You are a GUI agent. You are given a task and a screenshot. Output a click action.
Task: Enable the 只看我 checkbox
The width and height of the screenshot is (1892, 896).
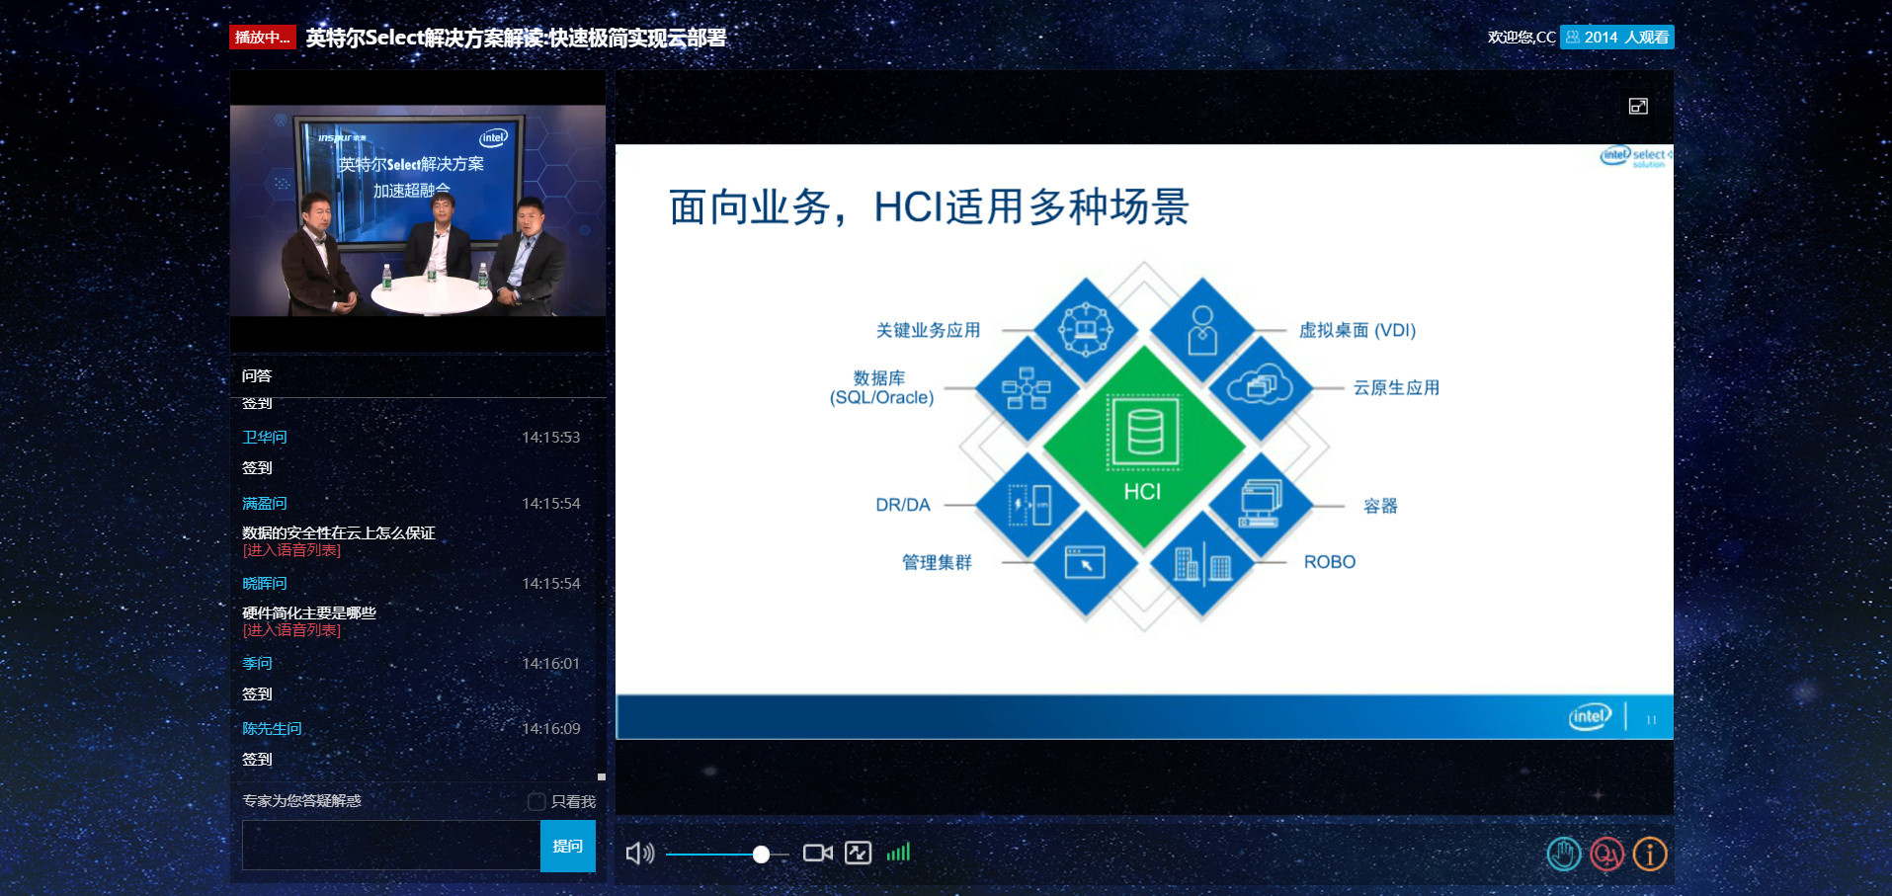(x=536, y=801)
